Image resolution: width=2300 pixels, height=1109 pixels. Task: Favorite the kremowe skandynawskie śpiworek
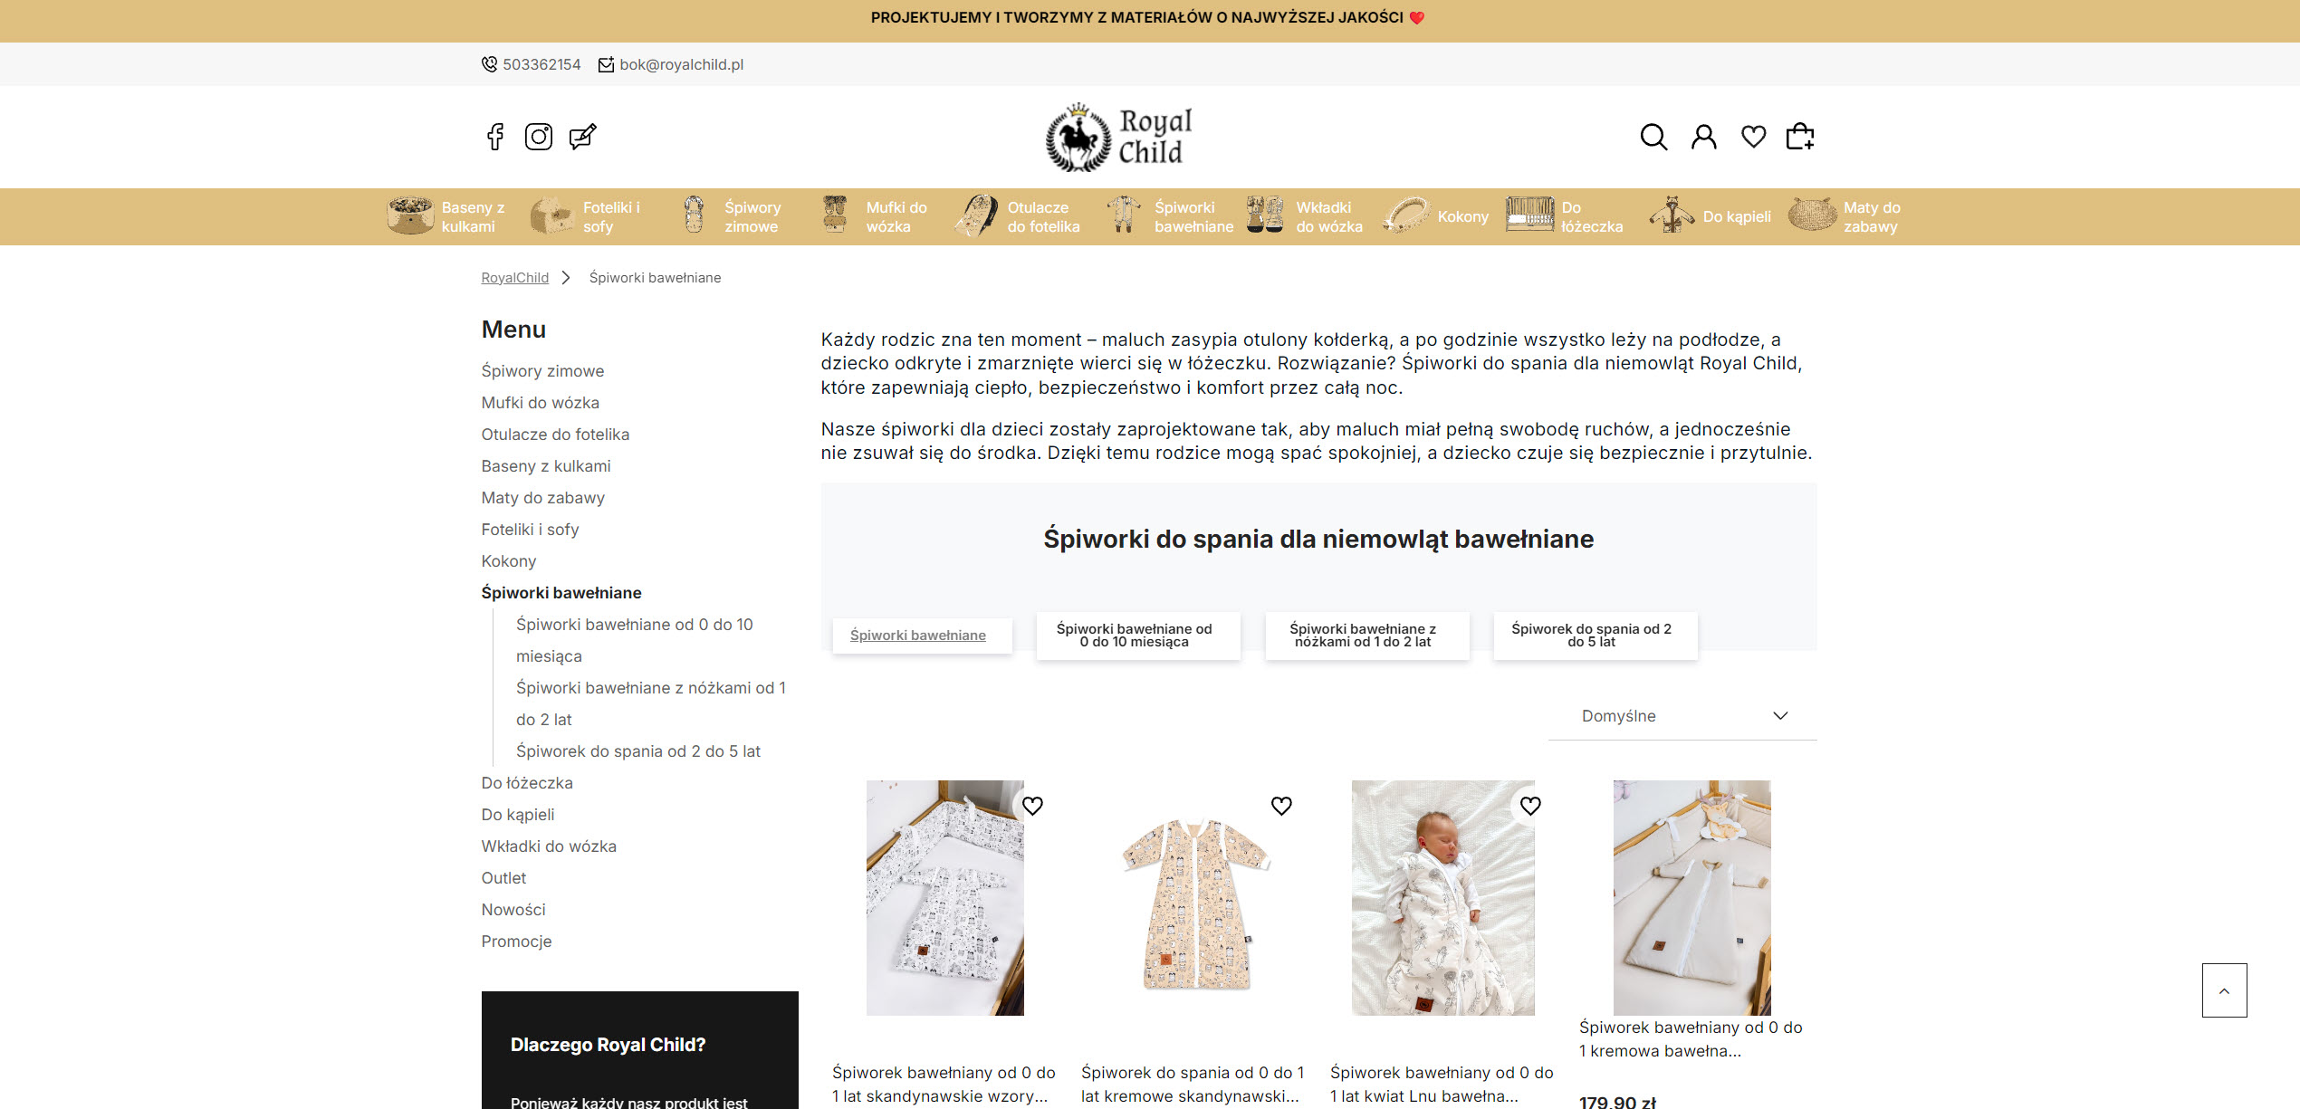[1281, 806]
